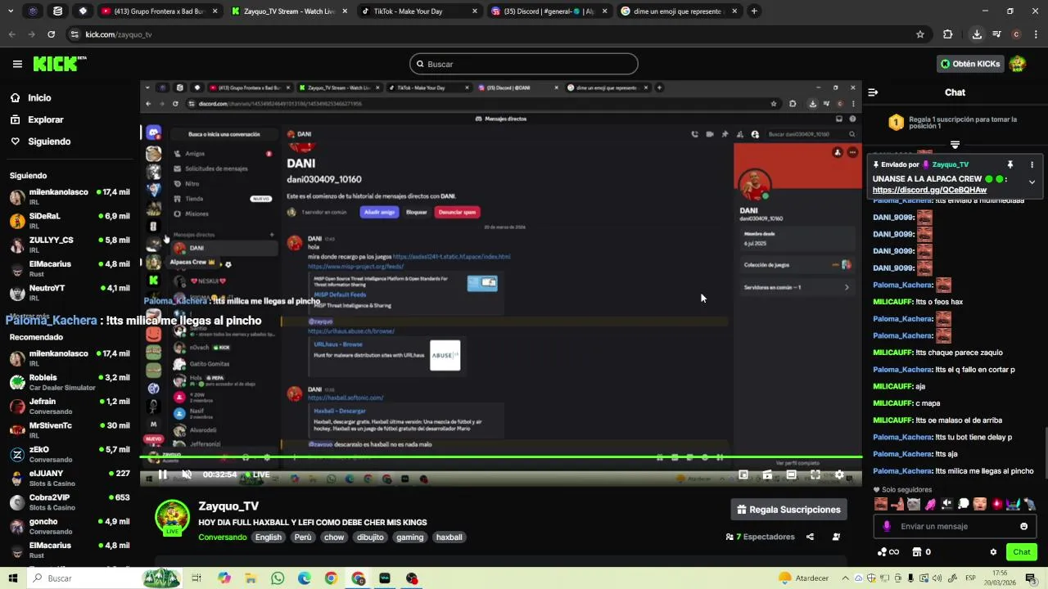
Task: Toggle theater mode in the player
Action: [791, 474]
